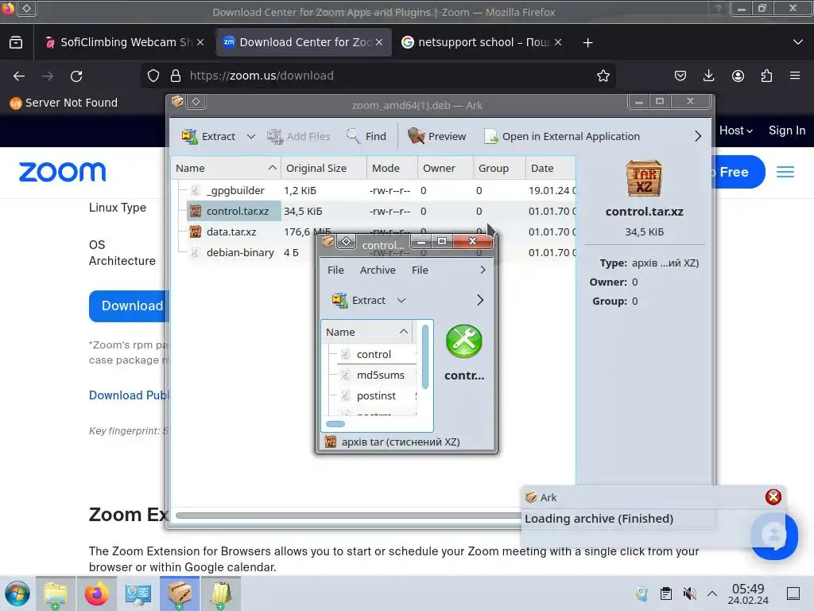Click muted volume icon in system tray
The image size is (814, 611).
coord(689,593)
